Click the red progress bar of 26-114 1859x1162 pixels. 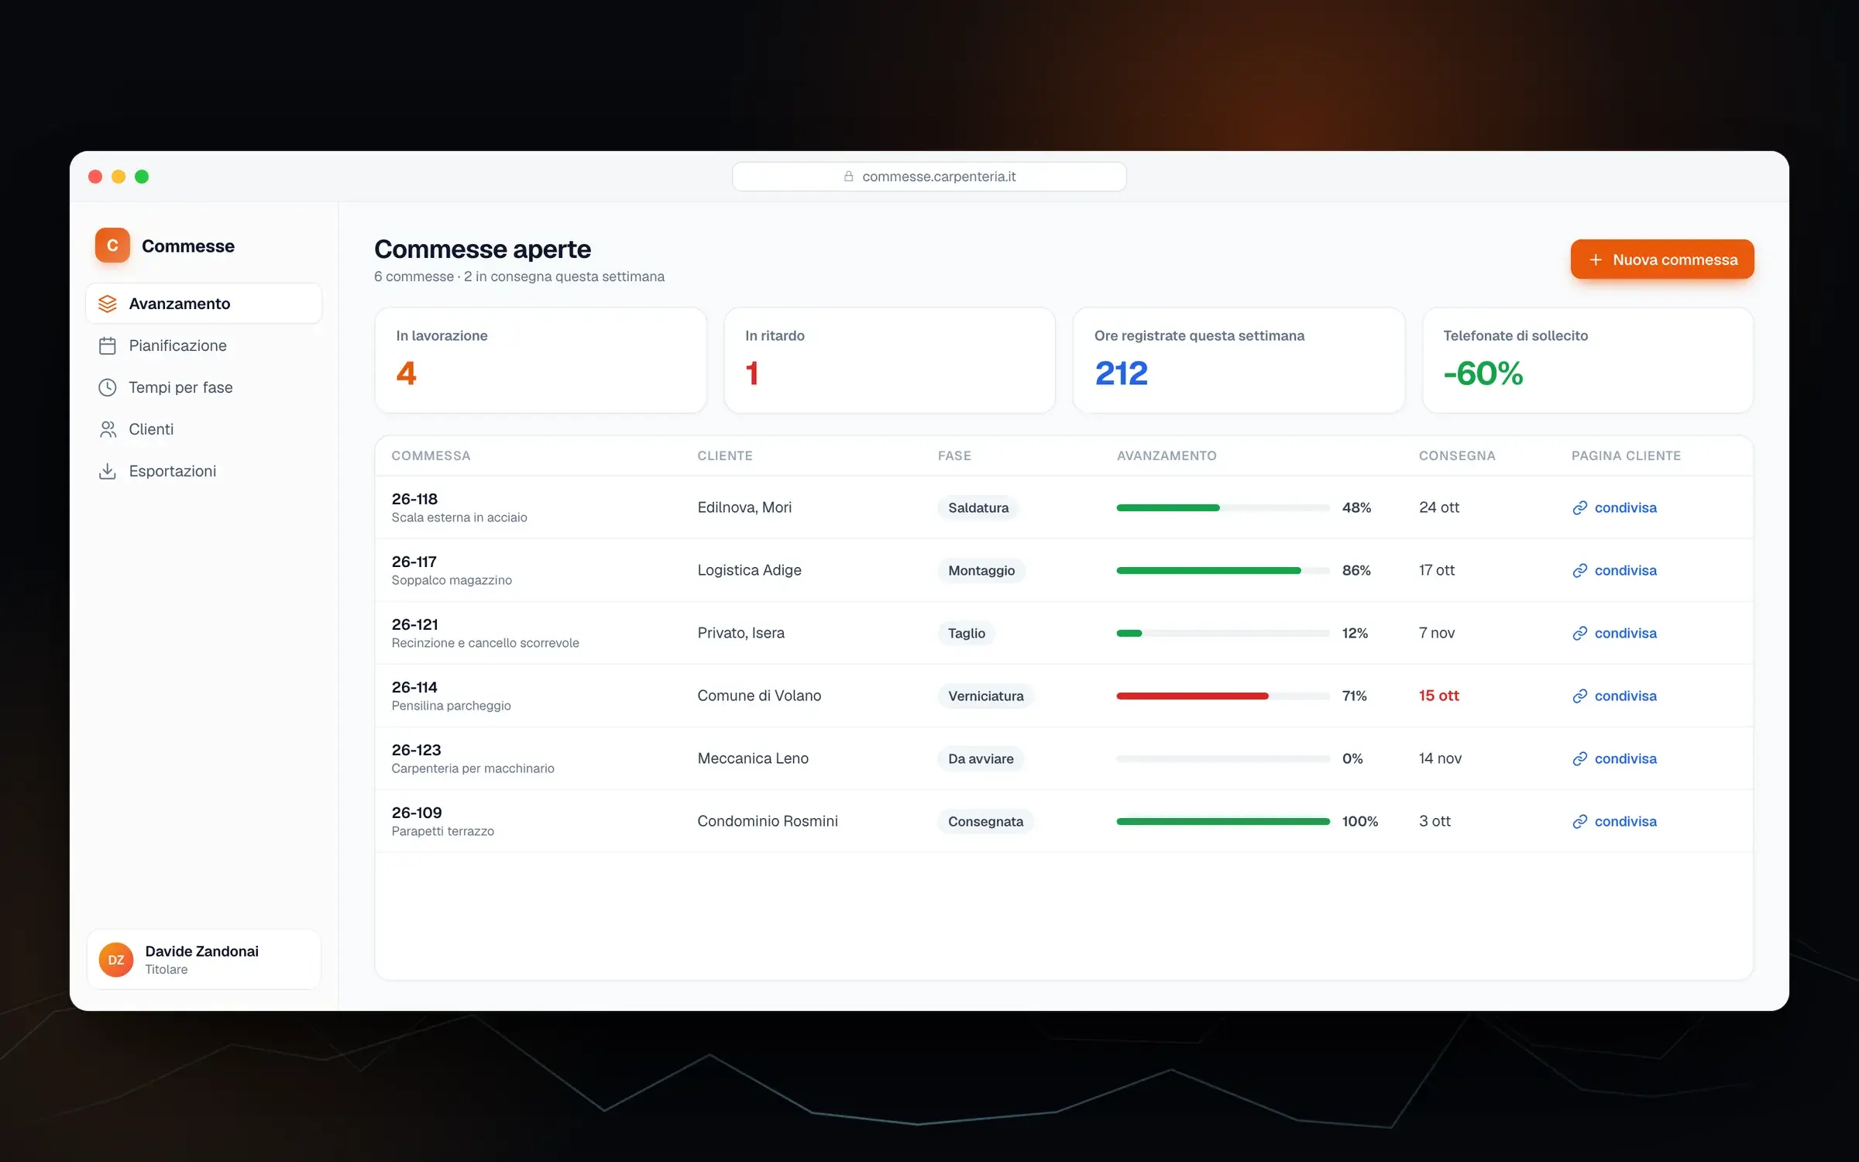coord(1192,696)
